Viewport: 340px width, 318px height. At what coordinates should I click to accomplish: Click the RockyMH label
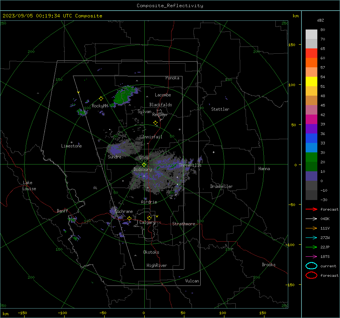pos(100,106)
